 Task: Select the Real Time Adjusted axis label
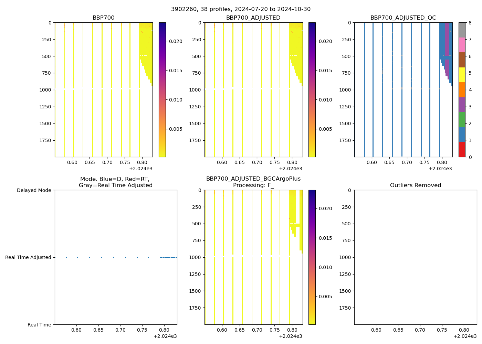(28, 257)
